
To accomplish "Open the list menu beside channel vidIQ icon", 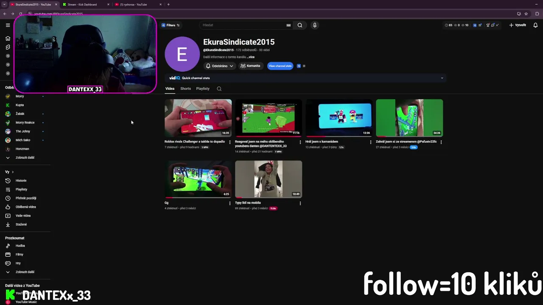I will (x=304, y=66).
